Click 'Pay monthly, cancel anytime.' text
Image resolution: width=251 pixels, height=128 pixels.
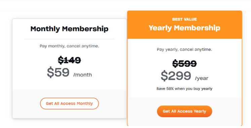tap(69, 46)
